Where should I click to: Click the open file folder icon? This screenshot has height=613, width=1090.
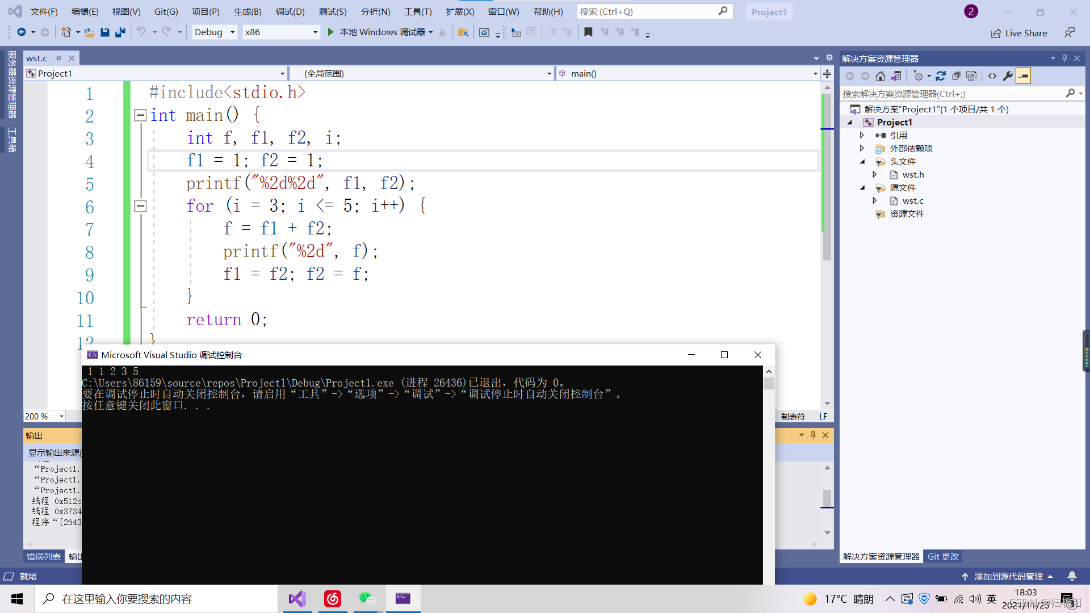click(x=89, y=32)
